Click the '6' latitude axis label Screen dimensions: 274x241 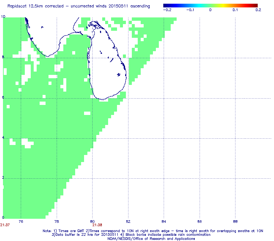click(3, 97)
